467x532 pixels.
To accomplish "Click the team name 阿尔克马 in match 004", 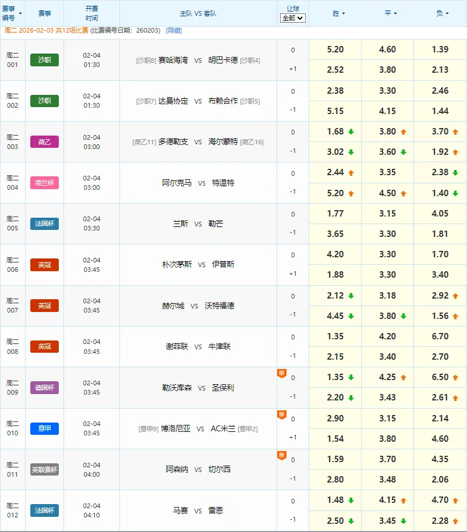I will click(176, 182).
